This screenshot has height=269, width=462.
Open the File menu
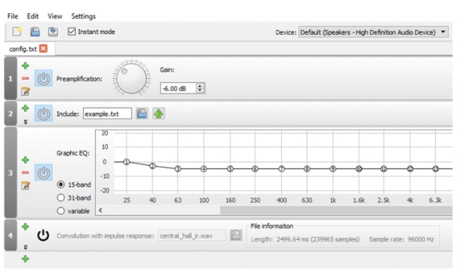tap(13, 16)
